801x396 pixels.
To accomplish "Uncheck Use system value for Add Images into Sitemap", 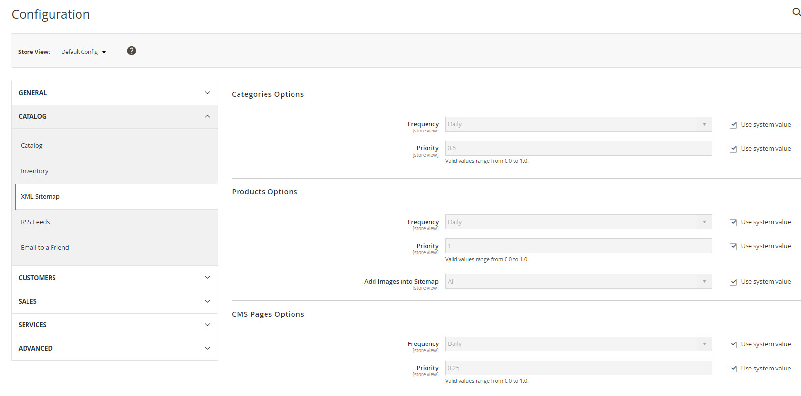I will coord(733,282).
